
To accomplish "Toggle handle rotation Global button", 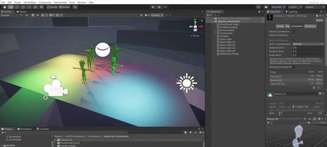I will click(64, 7).
